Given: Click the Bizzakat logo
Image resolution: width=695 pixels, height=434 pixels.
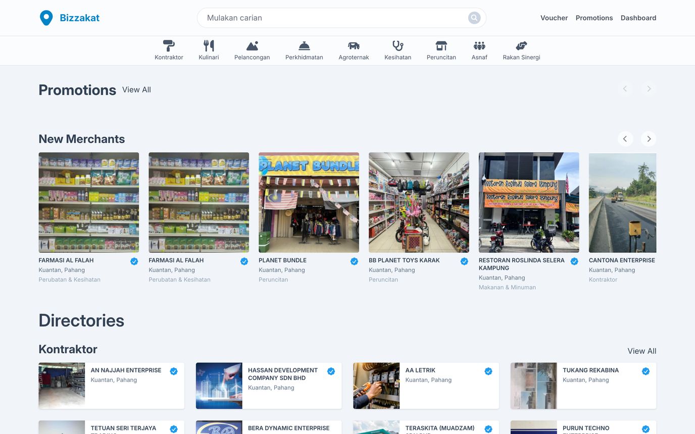Looking at the screenshot, I should click(x=70, y=18).
